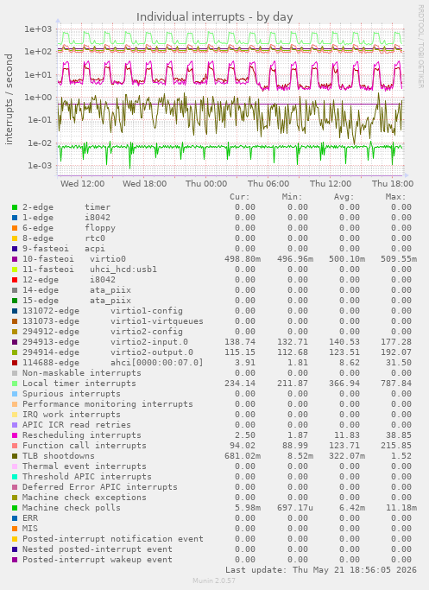
Task: Click the Machine check polls legend label
Action: click(x=72, y=508)
